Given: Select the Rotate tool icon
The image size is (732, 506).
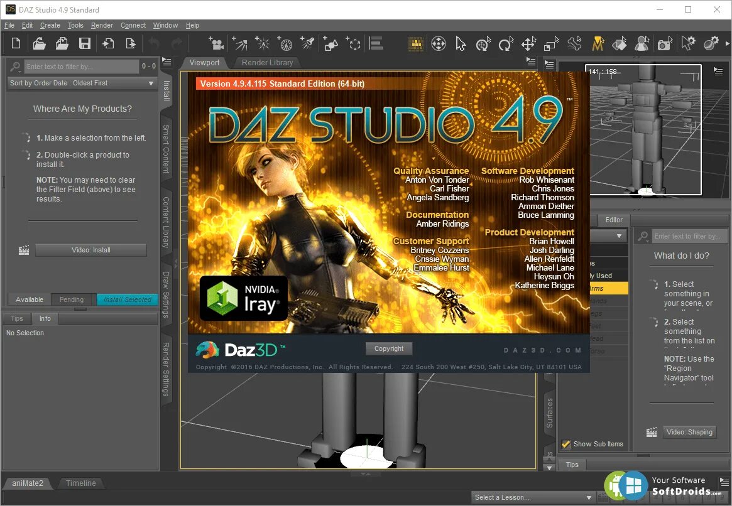Looking at the screenshot, I should (x=506, y=44).
